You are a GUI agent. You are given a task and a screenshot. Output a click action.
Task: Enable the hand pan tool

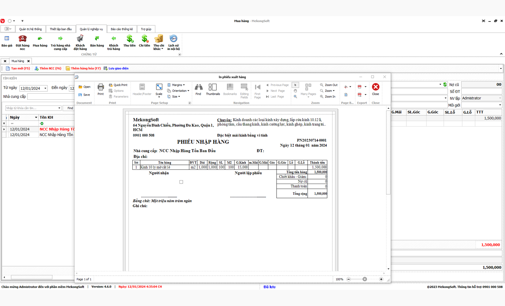[x=295, y=91]
